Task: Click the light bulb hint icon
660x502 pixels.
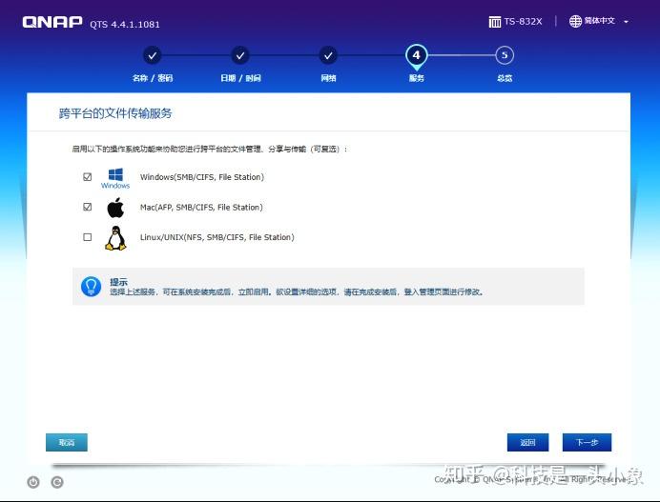Action: coord(91,287)
